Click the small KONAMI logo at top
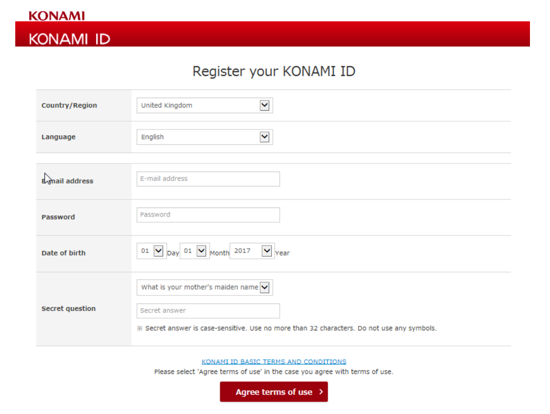Screen dimensions: 550x414 [57, 16]
